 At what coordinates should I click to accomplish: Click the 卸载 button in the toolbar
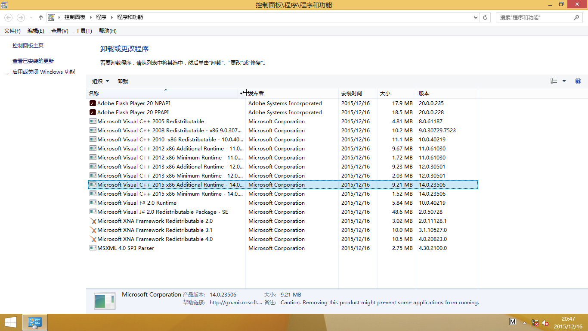pyautogui.click(x=123, y=81)
